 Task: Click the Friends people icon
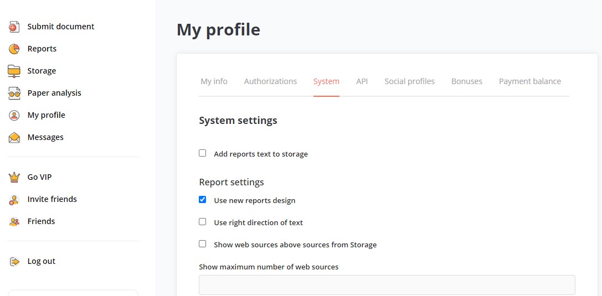(14, 222)
